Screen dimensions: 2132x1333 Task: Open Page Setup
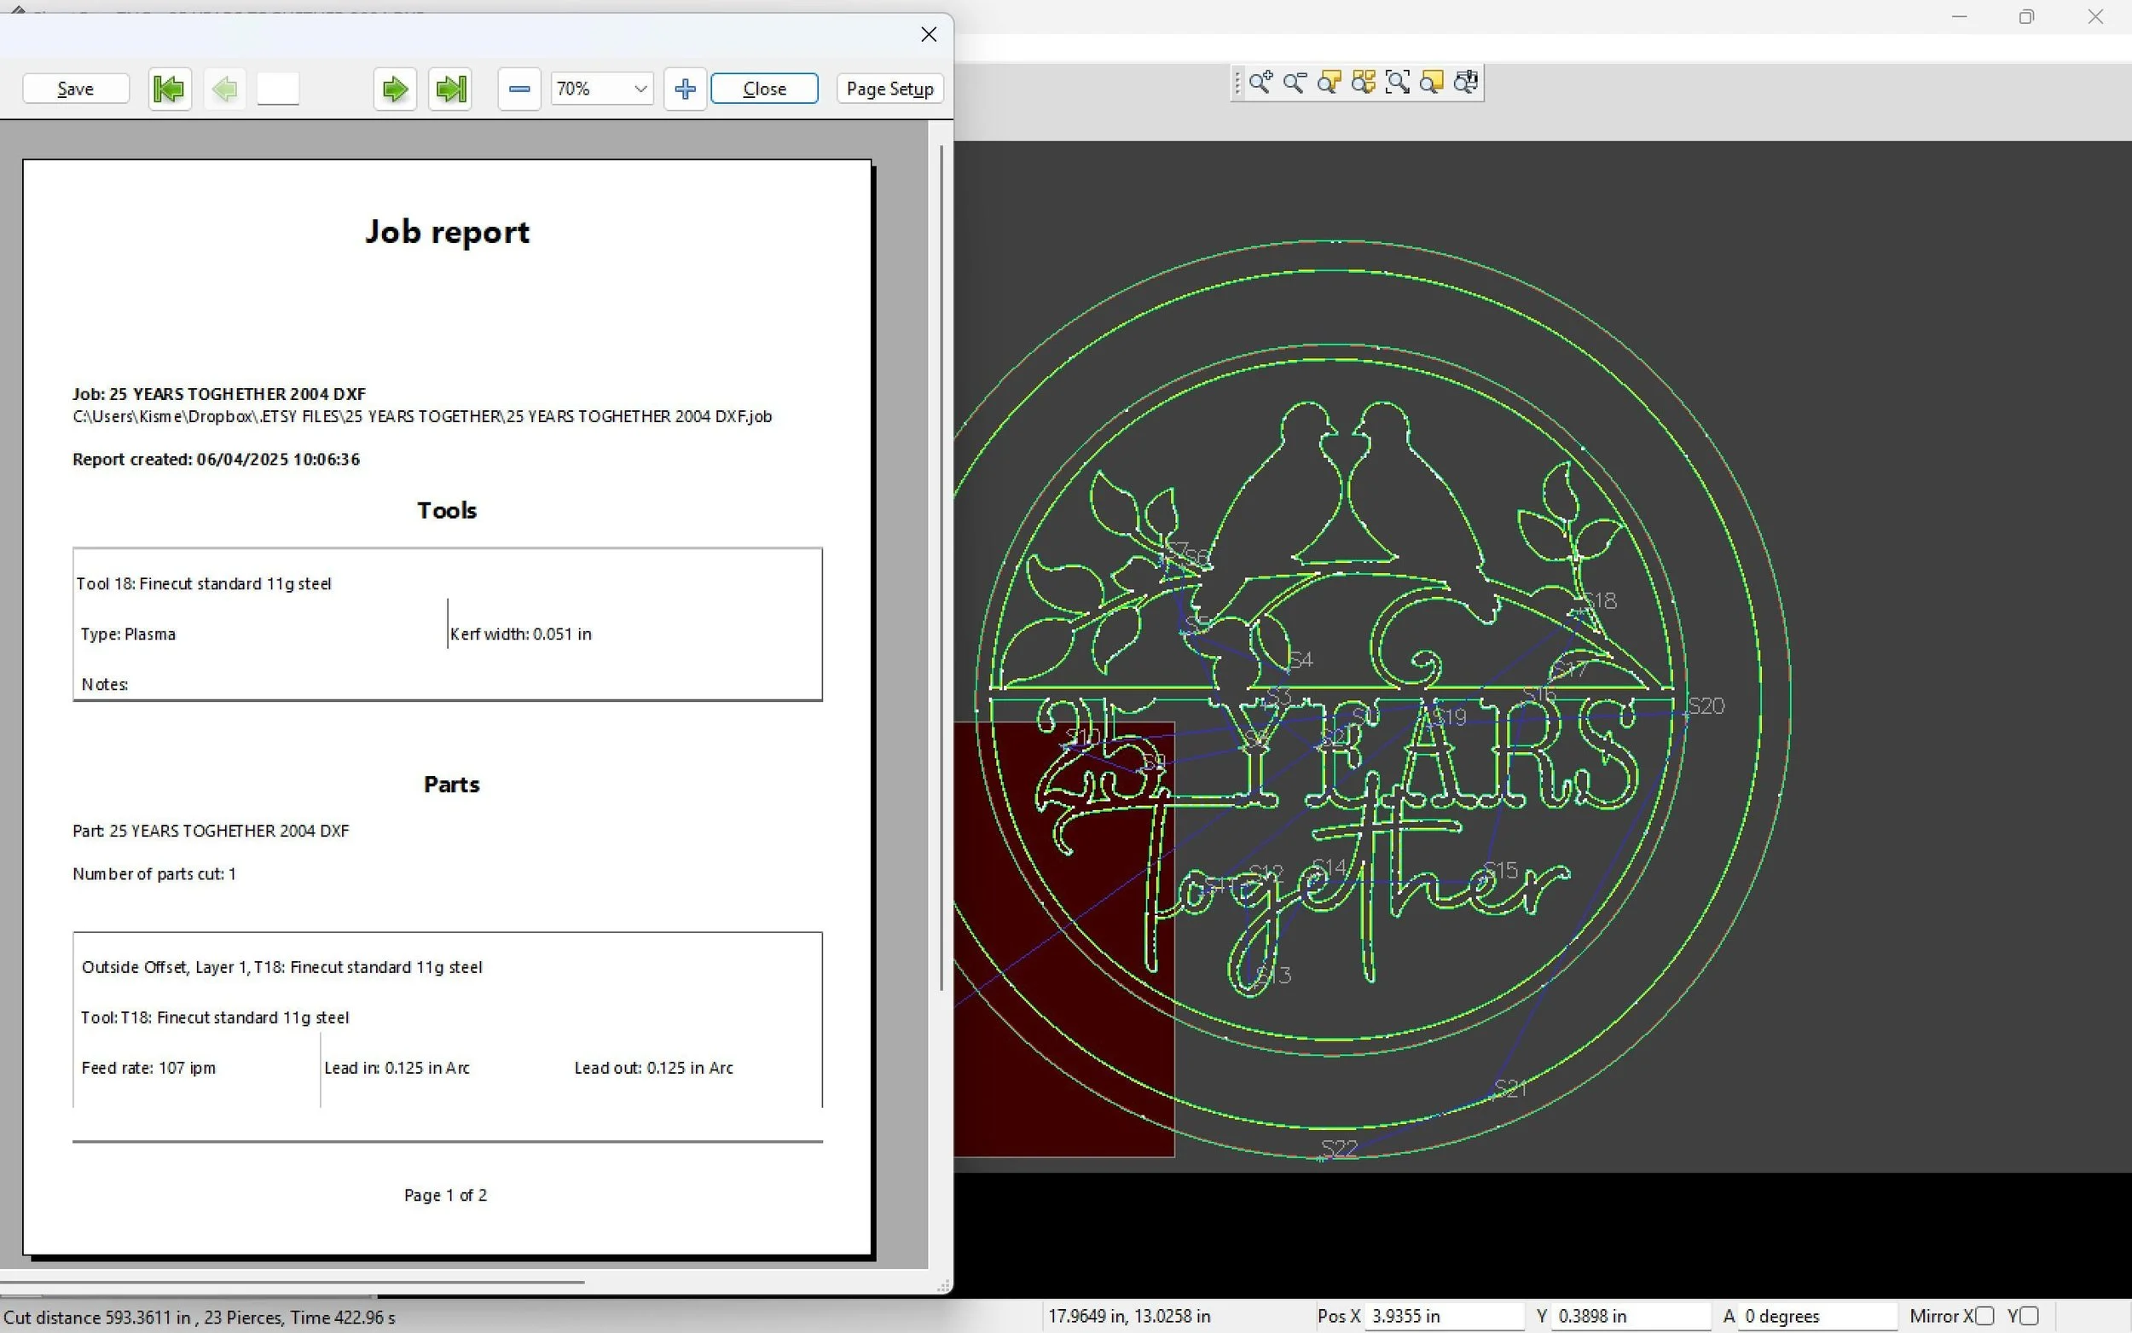coord(889,89)
